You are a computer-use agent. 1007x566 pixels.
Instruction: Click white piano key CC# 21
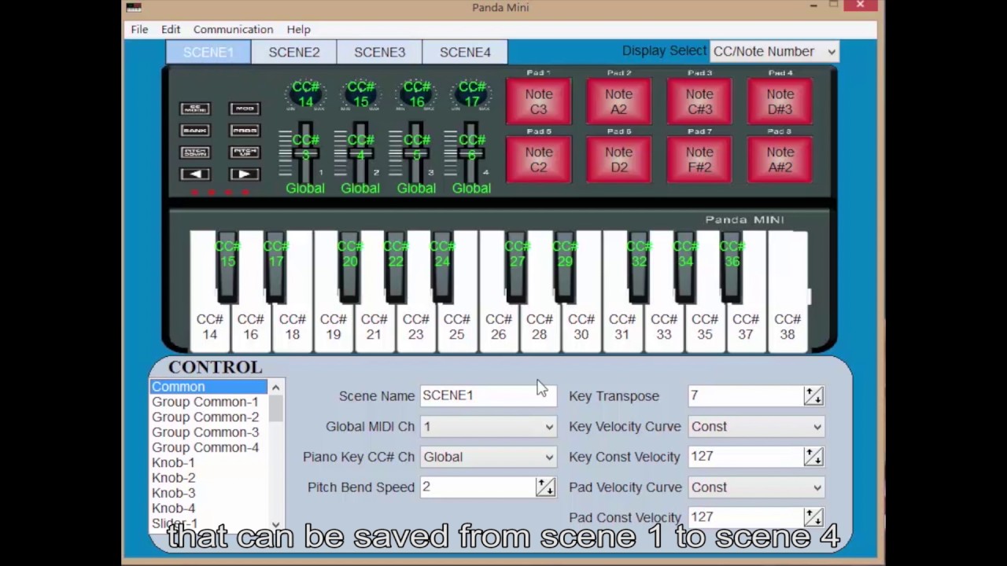tap(374, 326)
